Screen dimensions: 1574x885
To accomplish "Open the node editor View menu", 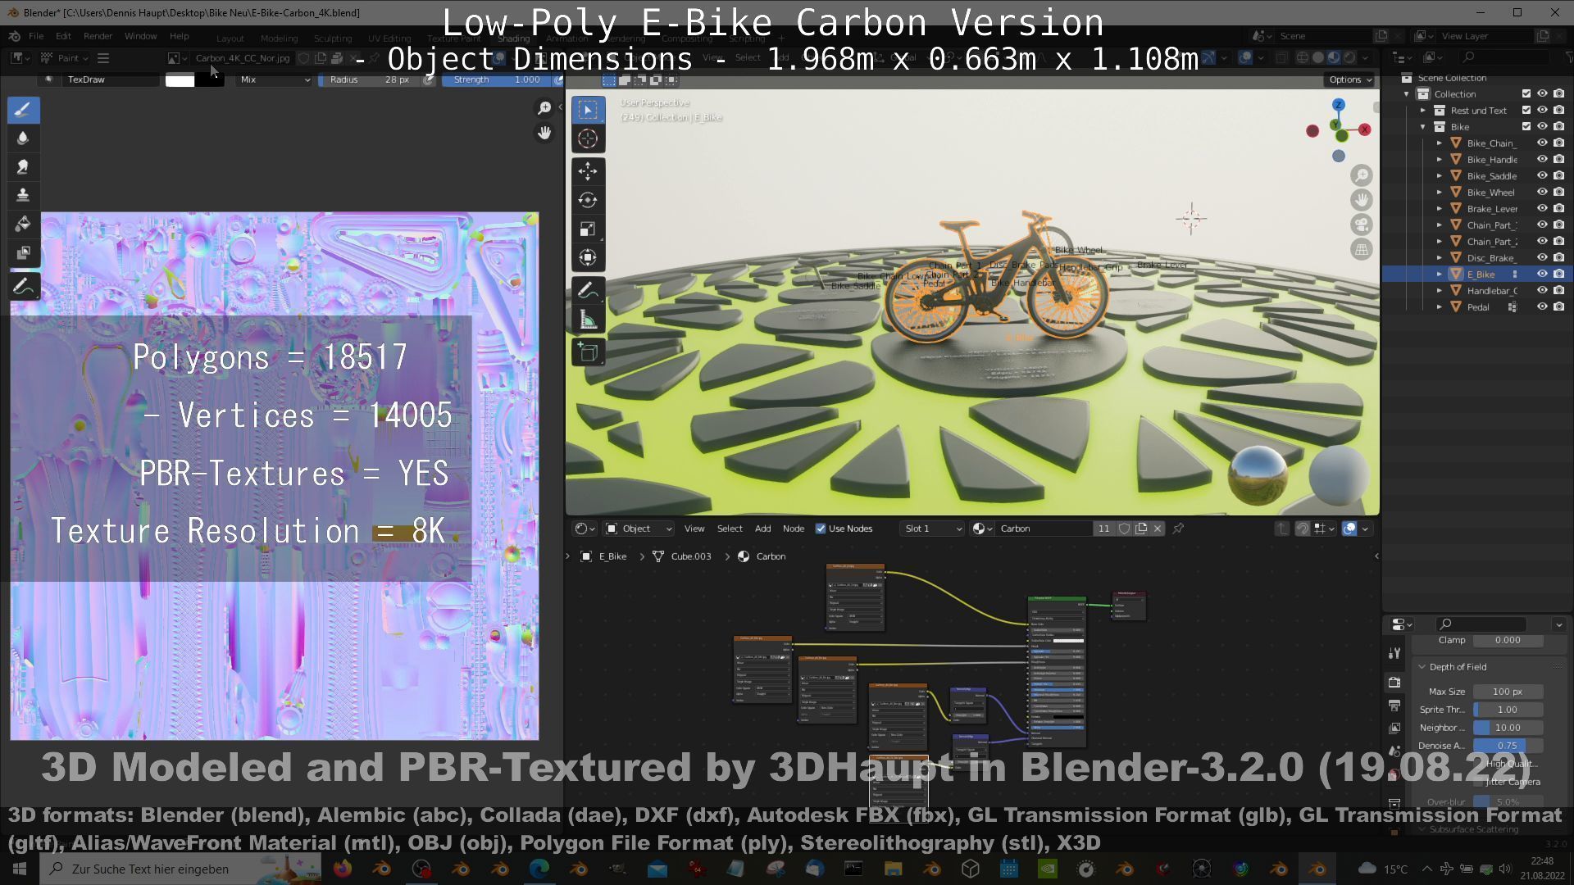I will tap(694, 529).
